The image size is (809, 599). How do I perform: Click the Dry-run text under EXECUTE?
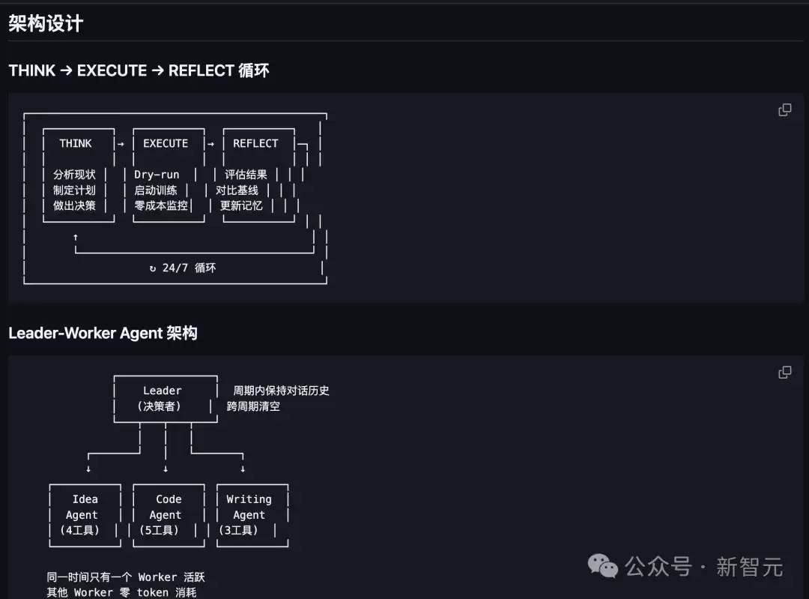click(x=157, y=175)
